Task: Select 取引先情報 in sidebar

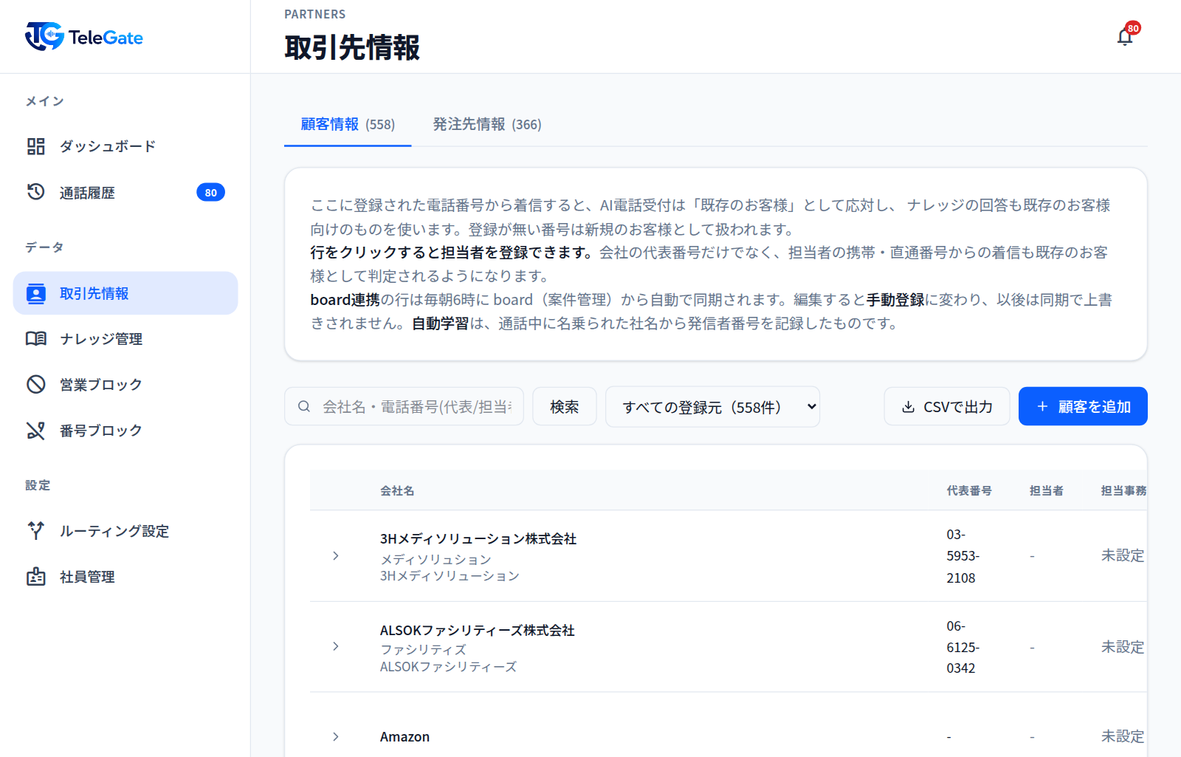Action: click(x=125, y=293)
